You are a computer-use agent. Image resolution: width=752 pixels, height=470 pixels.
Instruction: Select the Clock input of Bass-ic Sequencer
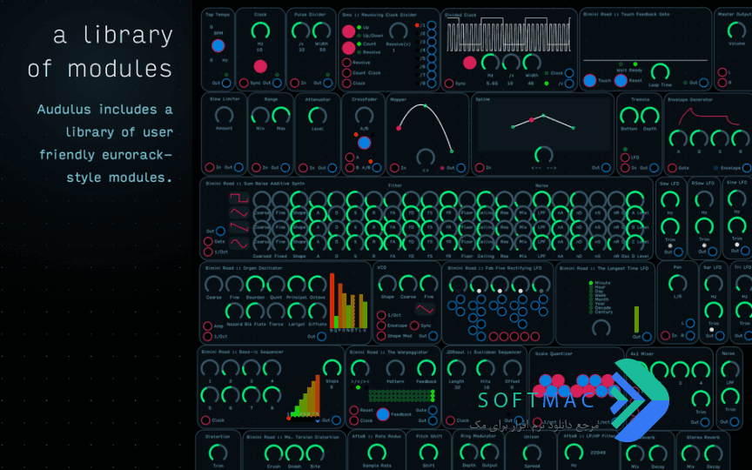[205, 420]
